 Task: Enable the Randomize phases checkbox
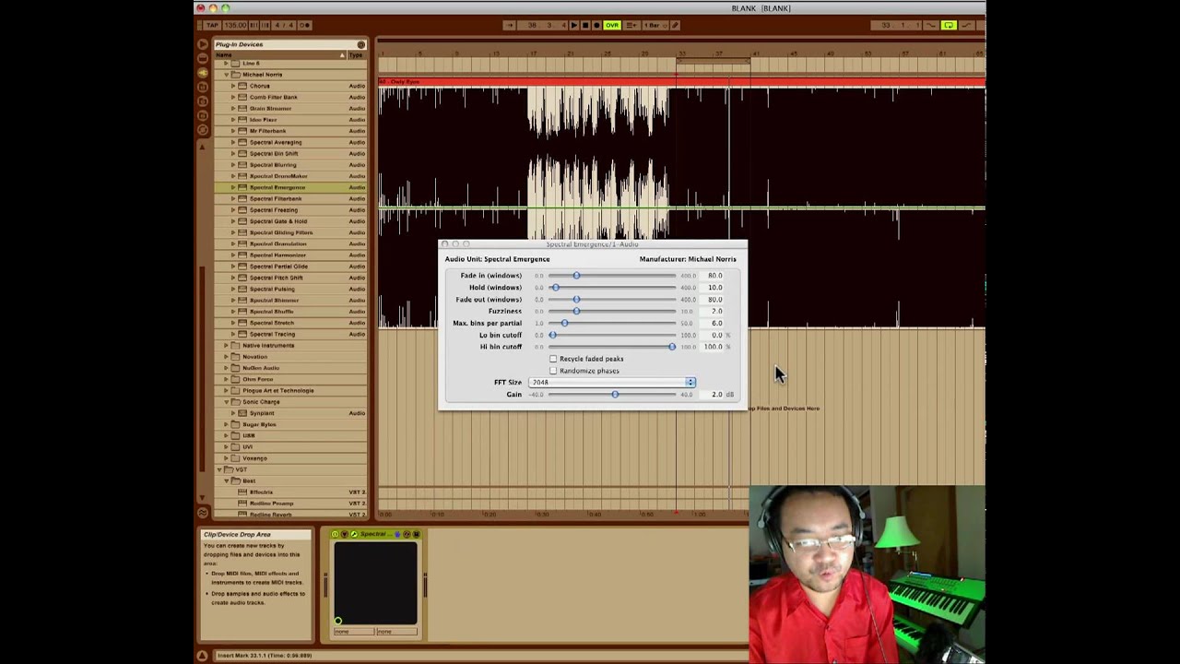(553, 371)
